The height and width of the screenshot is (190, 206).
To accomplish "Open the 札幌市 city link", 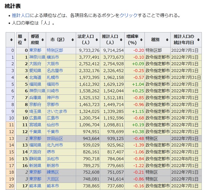I will tap(53, 77).
